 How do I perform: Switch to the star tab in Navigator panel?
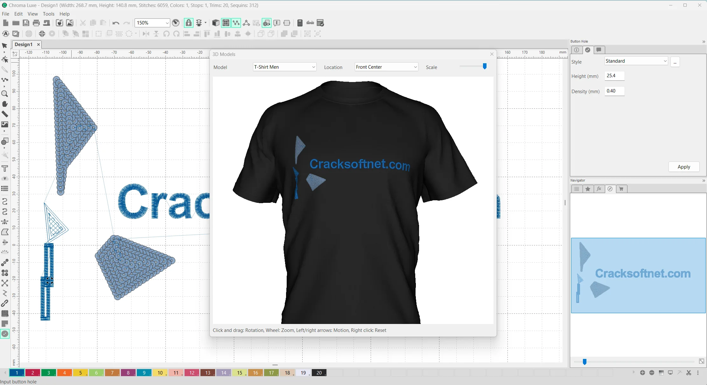point(588,189)
